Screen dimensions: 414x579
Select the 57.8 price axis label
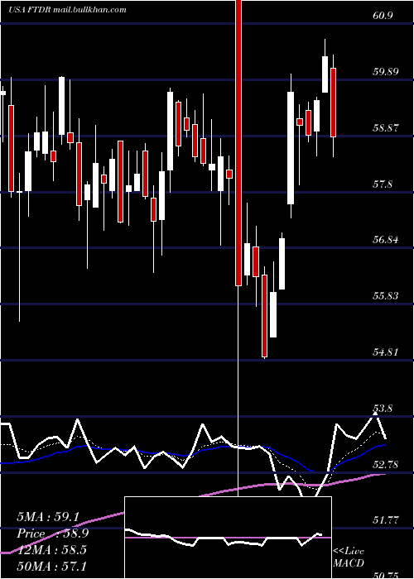tap(383, 184)
